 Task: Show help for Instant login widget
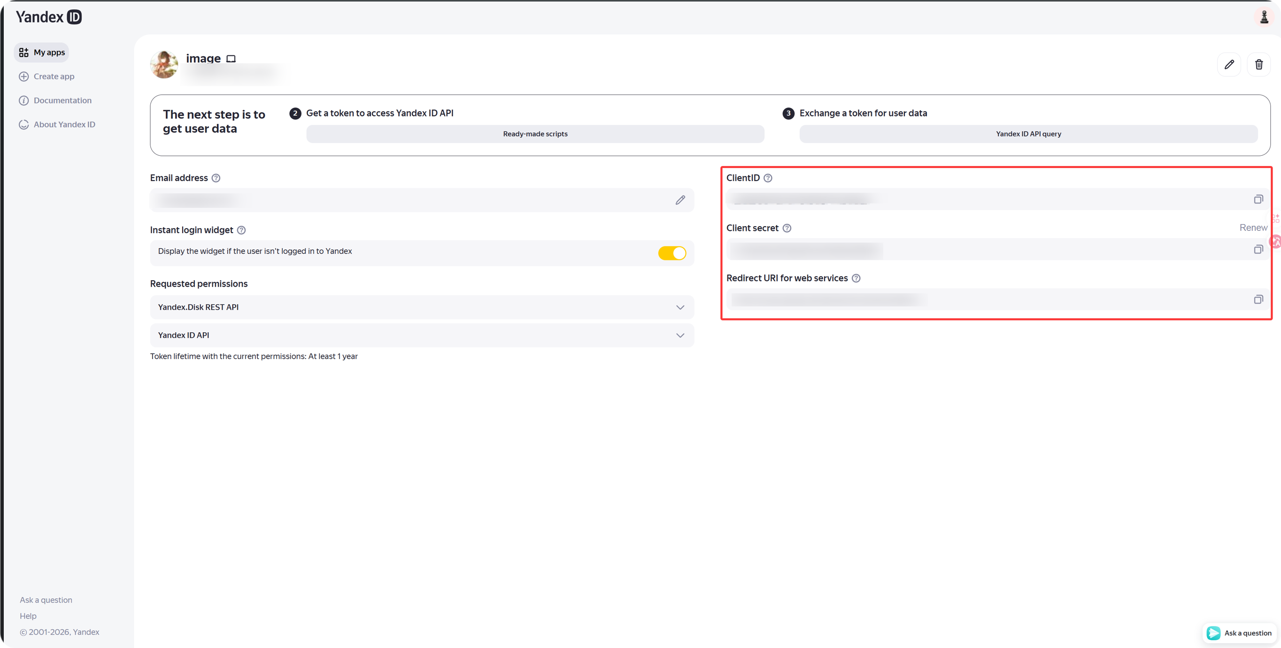(241, 230)
